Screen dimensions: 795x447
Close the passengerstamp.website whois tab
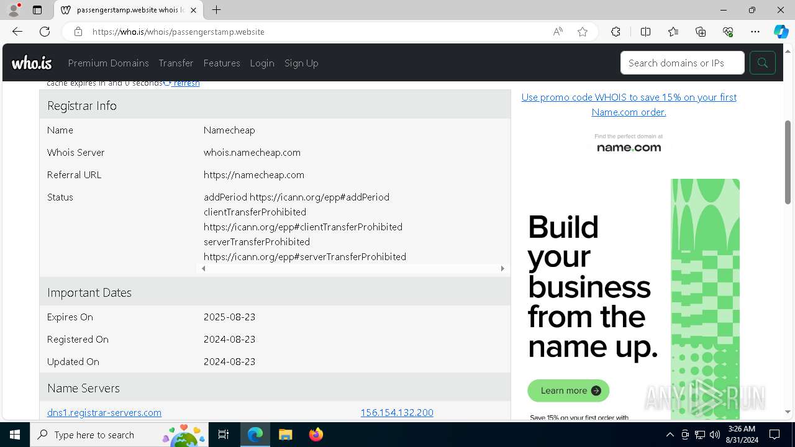(194, 10)
